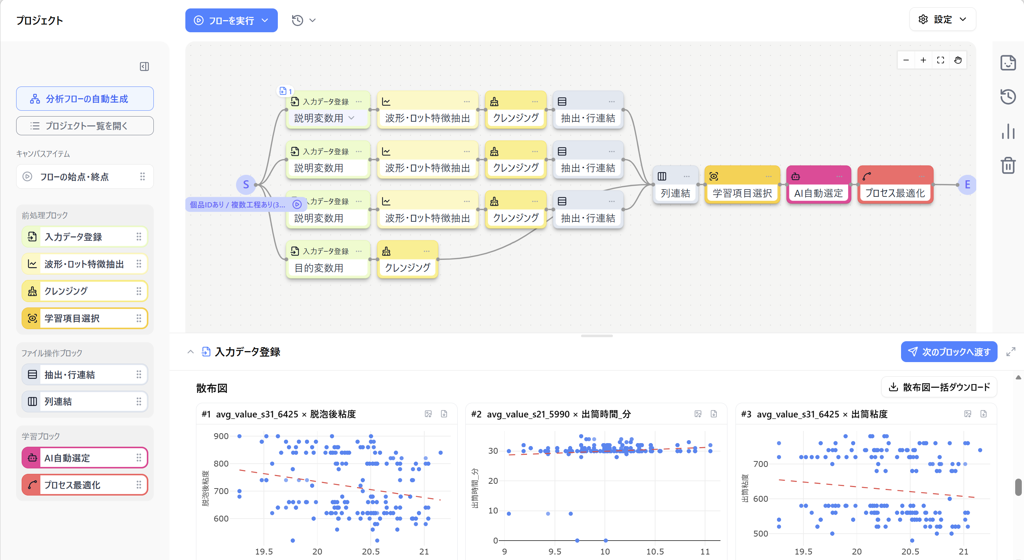This screenshot has height=560, width=1024.
Task: Download chart #3 出筒粘度 data file icon
Action: (x=984, y=414)
